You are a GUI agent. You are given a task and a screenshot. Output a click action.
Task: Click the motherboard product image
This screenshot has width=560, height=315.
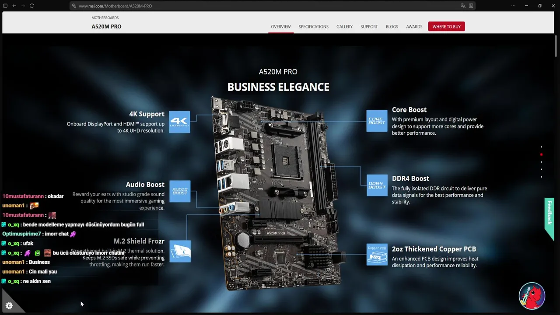[x=277, y=192]
